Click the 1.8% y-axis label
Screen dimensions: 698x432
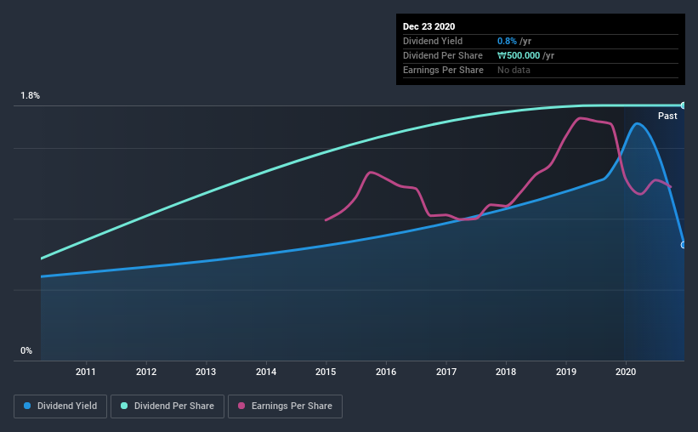coord(31,96)
